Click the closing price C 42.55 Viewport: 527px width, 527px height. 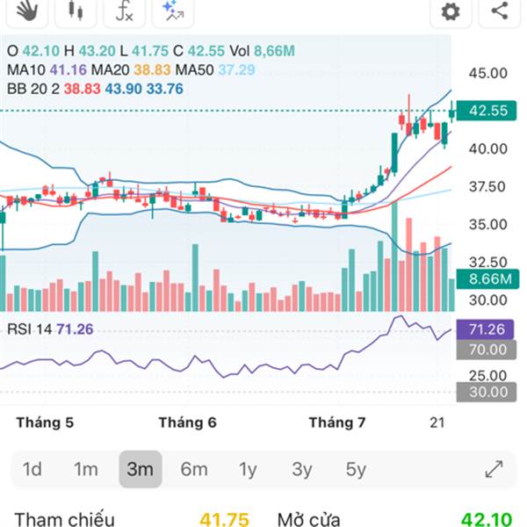click(x=199, y=51)
